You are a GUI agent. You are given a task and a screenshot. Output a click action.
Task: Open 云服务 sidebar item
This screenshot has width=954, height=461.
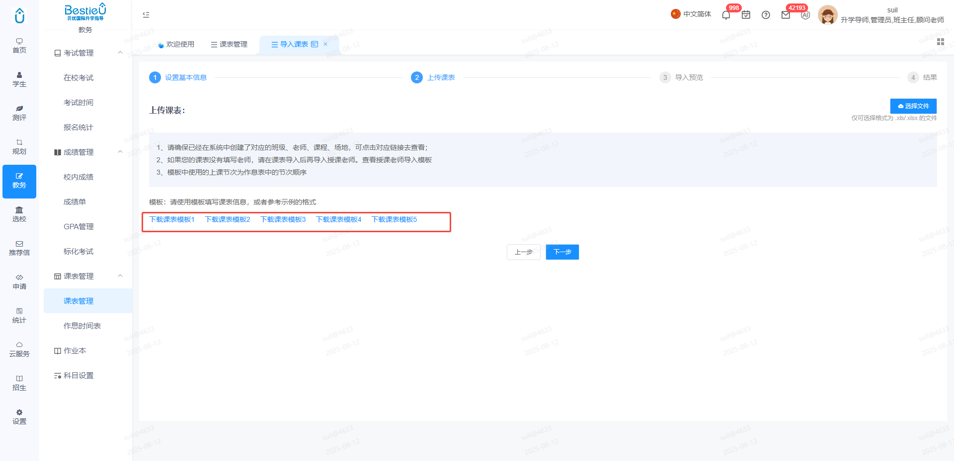(x=19, y=349)
